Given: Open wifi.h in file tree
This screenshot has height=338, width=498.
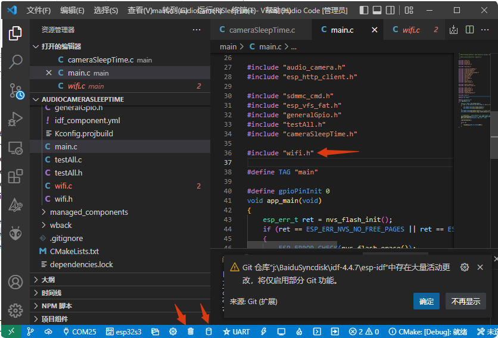Looking at the screenshot, I should pyautogui.click(x=64, y=199).
